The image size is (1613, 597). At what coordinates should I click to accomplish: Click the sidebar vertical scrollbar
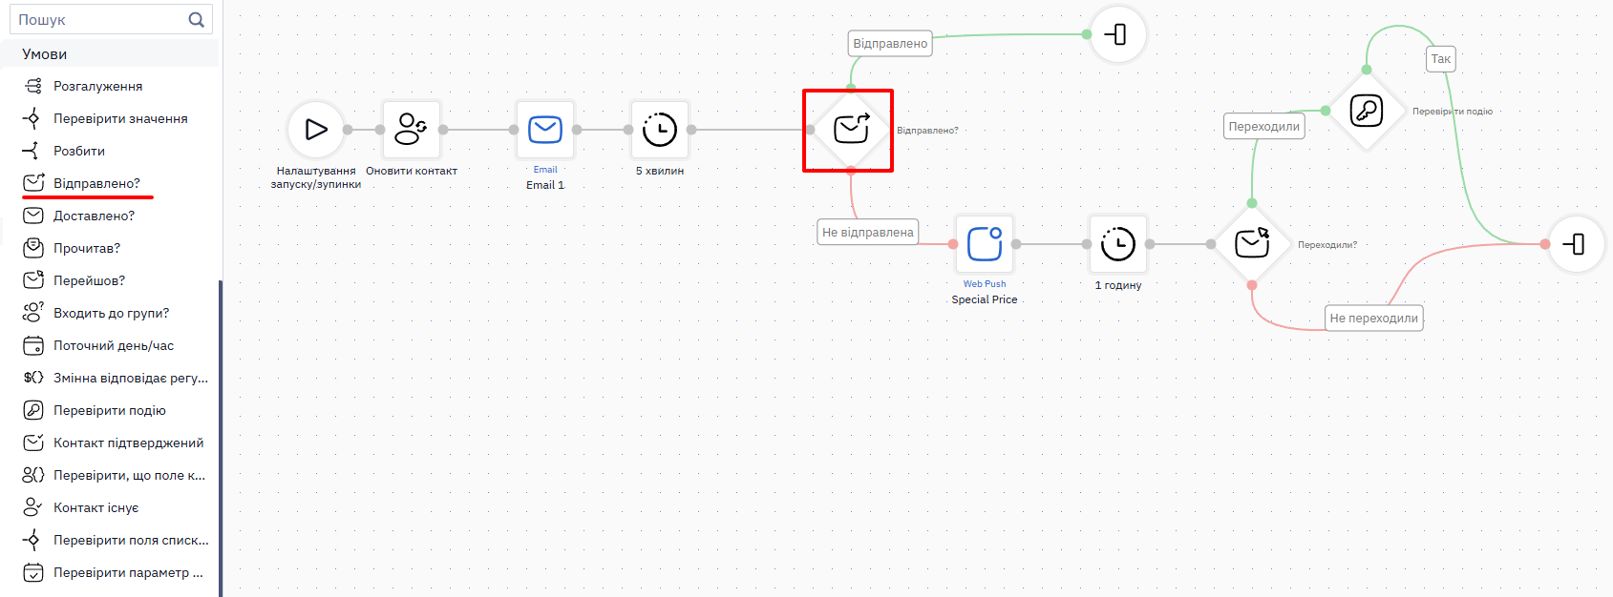coord(221,439)
